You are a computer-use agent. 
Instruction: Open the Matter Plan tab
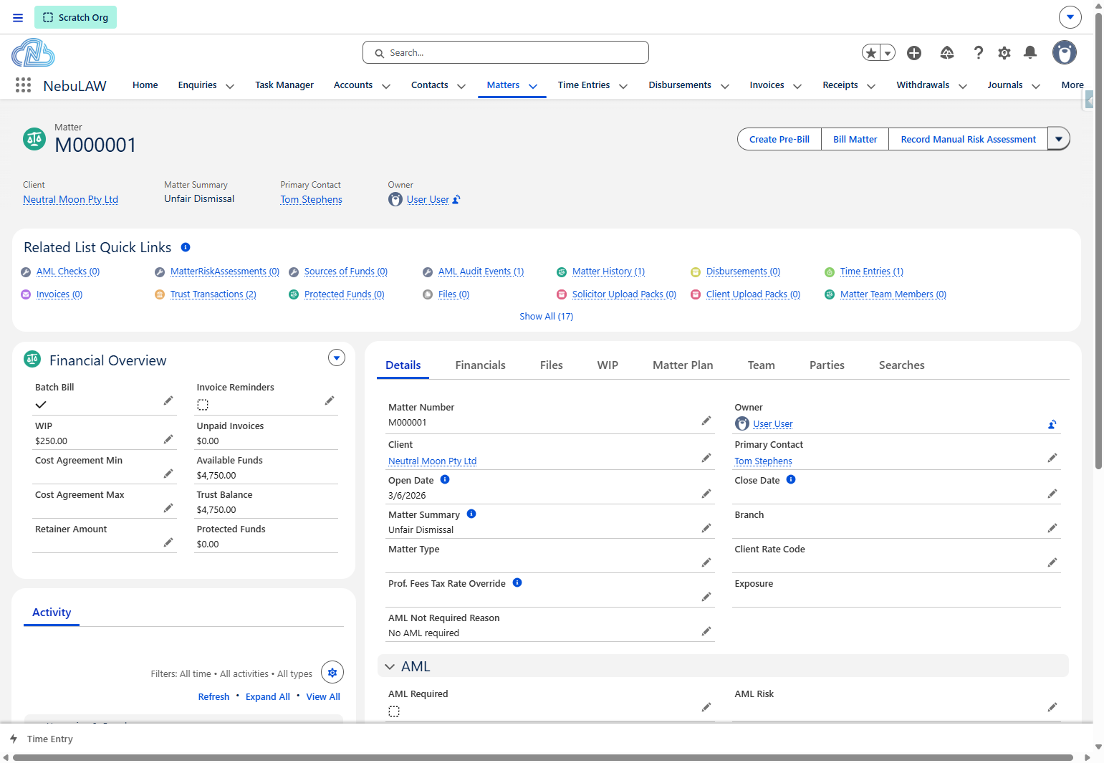point(683,365)
